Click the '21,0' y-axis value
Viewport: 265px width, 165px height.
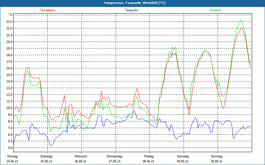click(9, 35)
